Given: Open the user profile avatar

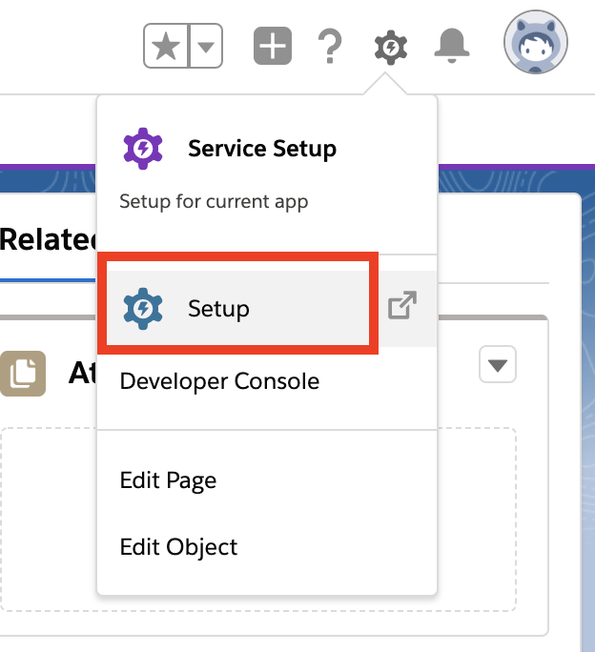Looking at the screenshot, I should [x=535, y=43].
